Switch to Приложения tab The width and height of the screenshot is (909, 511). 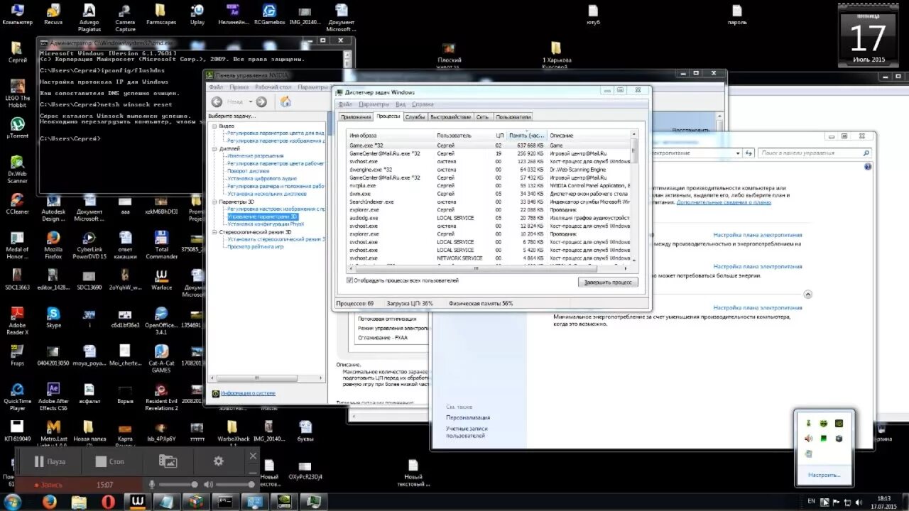click(356, 117)
